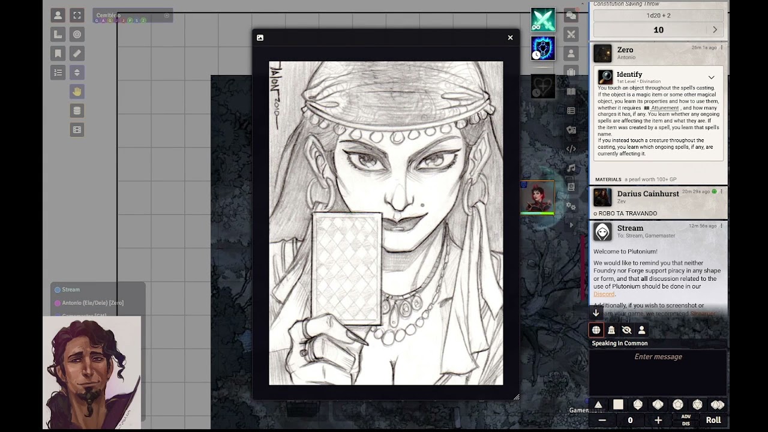768x432 pixels.
Task: Open the Playlists music sidebar tab
Action: 571,168
